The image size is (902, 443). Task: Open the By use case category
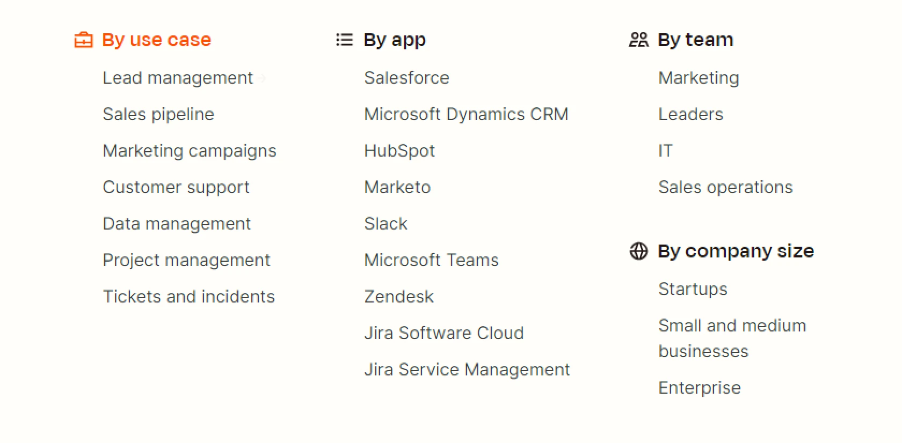(x=156, y=39)
